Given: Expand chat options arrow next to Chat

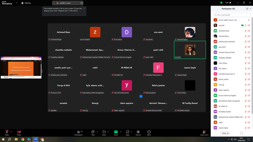Looking at the screenshot, I should pyautogui.click(x=97, y=132).
